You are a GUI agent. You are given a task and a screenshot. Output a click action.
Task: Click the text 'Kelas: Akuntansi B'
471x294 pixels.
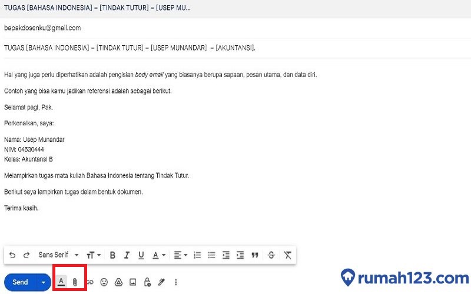28,159
